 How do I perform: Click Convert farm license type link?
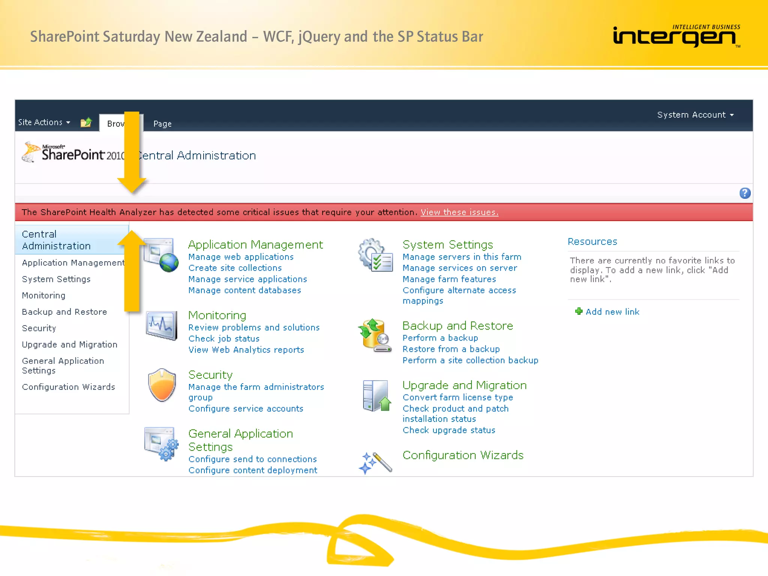(458, 397)
